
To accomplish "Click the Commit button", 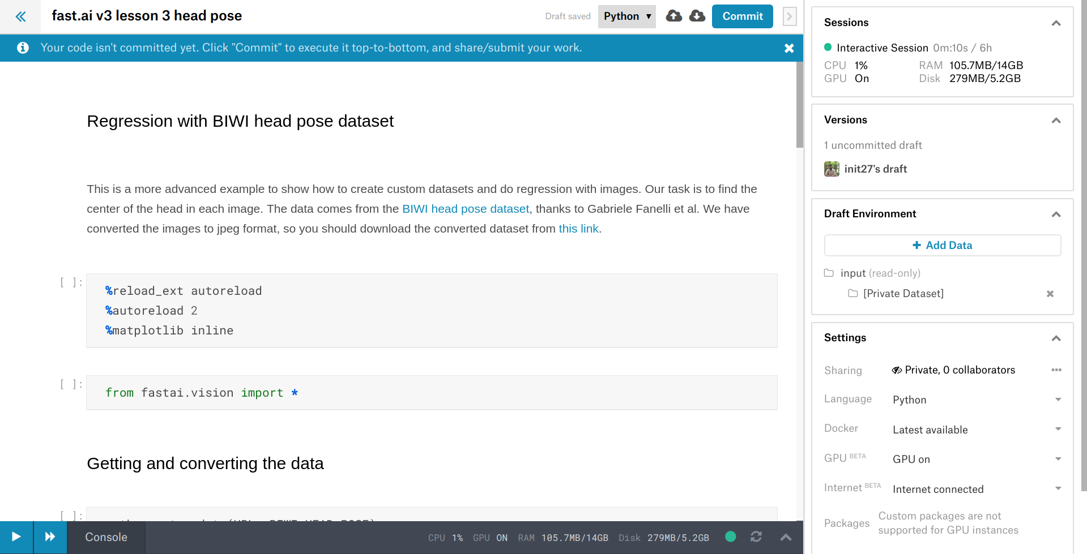I will click(x=742, y=16).
